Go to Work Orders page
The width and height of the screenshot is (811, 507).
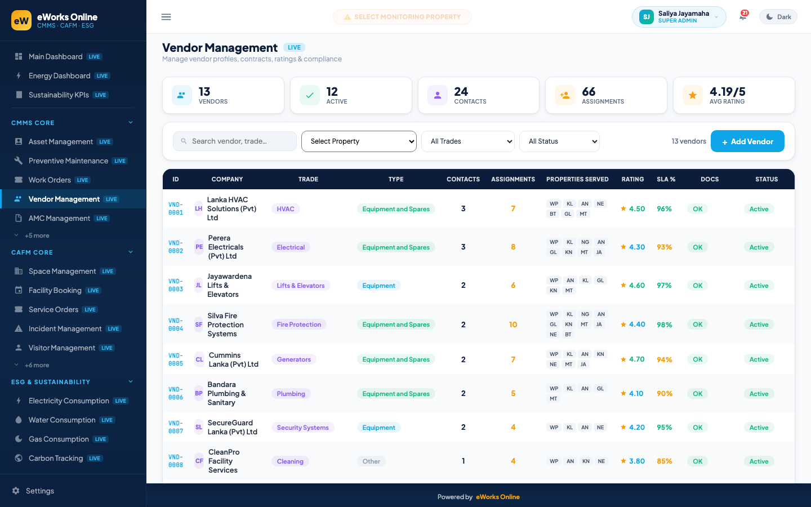click(73, 180)
